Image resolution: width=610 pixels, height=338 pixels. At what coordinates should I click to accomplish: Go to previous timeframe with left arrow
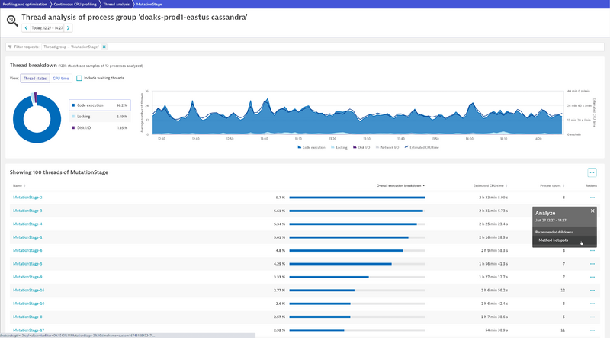coord(26,28)
